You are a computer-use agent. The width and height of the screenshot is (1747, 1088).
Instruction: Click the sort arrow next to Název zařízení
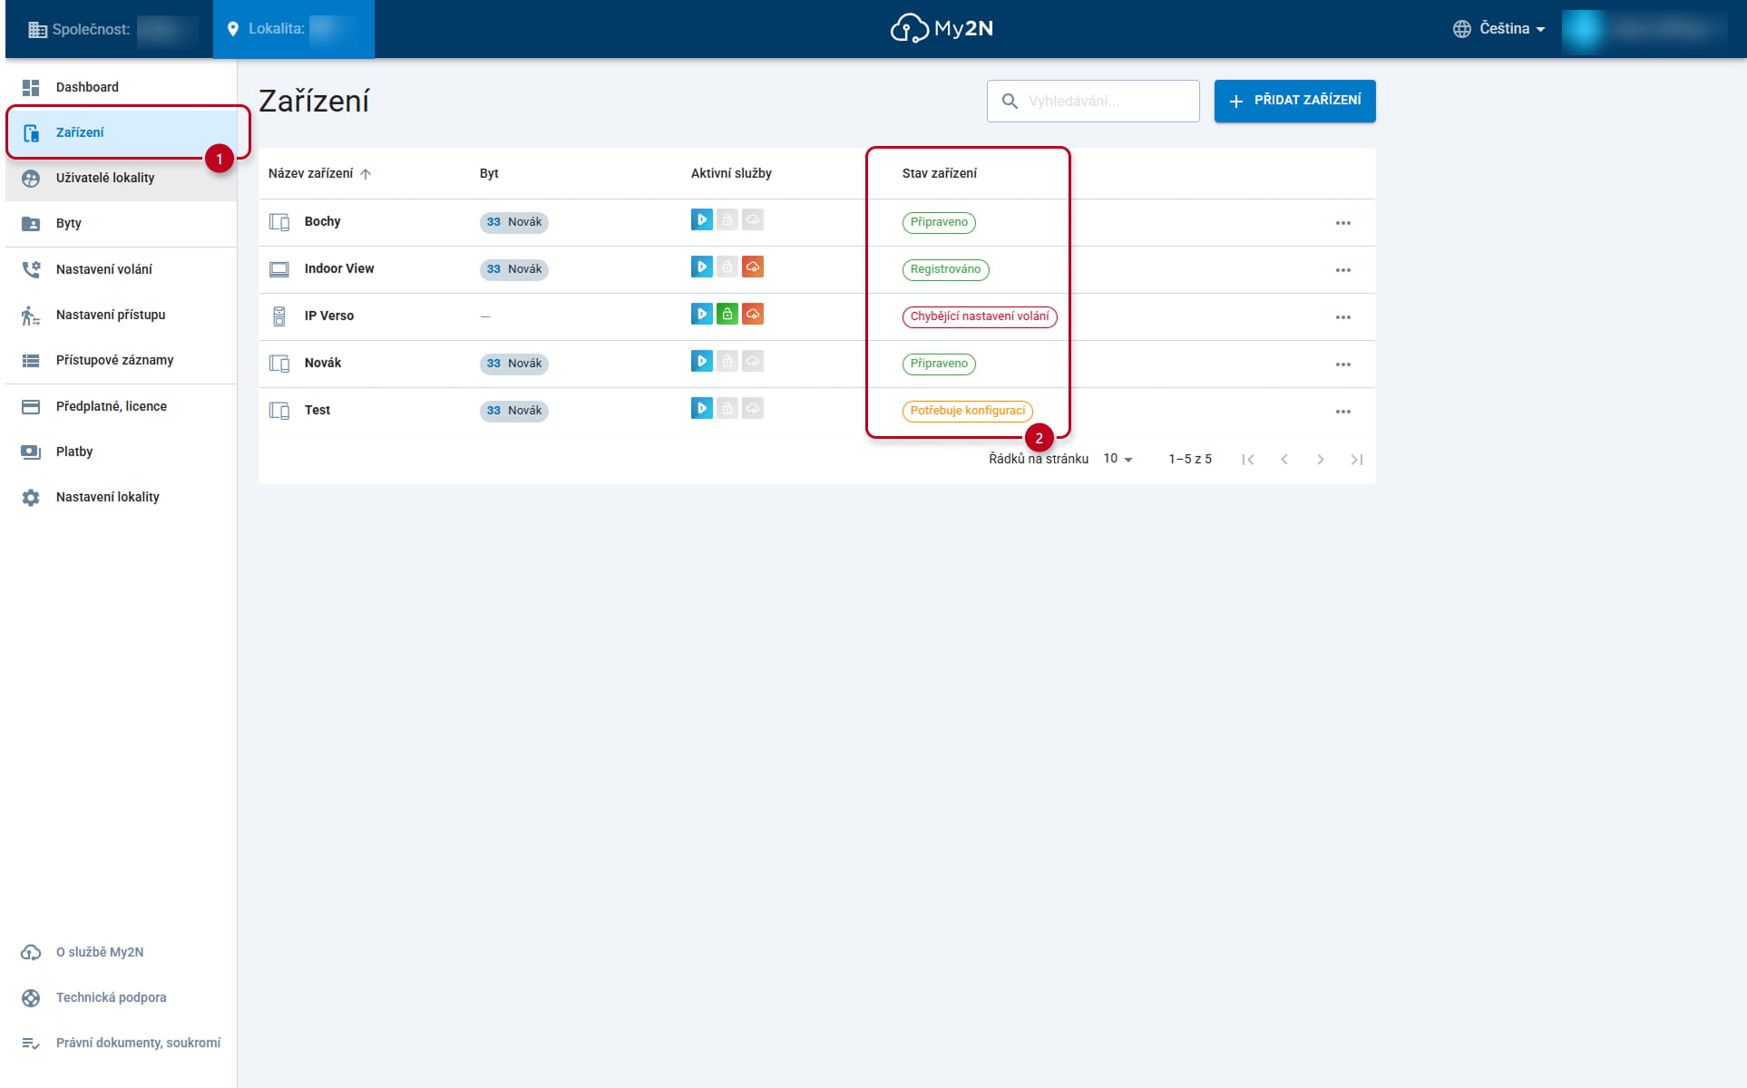pos(366,174)
